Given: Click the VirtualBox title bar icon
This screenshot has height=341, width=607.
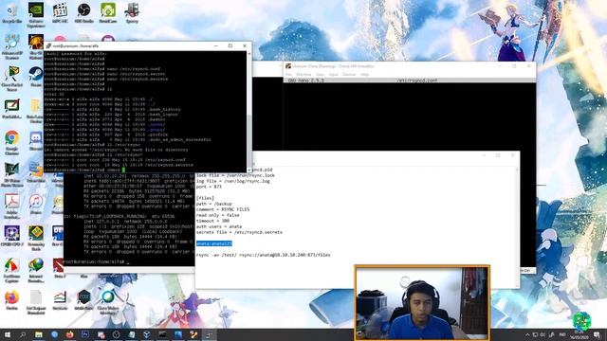Looking at the screenshot, I should (x=288, y=66).
